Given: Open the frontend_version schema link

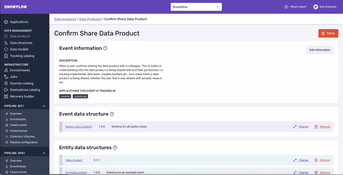Looking at the screenshot, I should (x=76, y=172).
